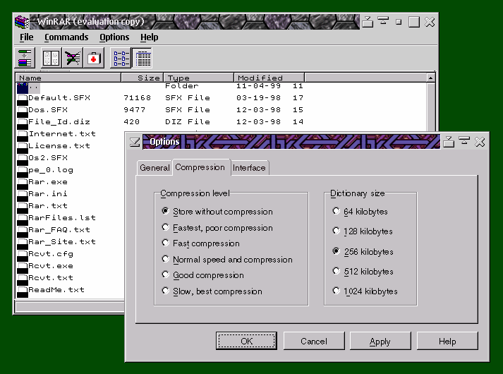This screenshot has height=374, width=503.
Task: Sort by the Modified column header
Action: point(269,78)
